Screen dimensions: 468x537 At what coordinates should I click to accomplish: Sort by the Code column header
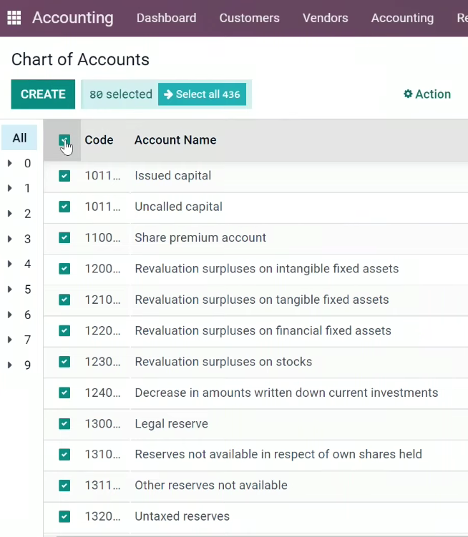click(x=99, y=140)
